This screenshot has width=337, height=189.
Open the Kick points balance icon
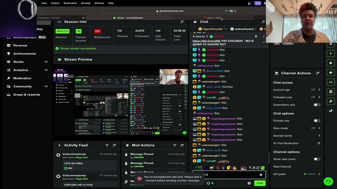[x=208, y=183]
